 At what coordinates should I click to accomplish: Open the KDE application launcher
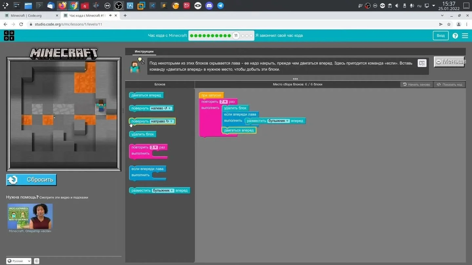6,6
